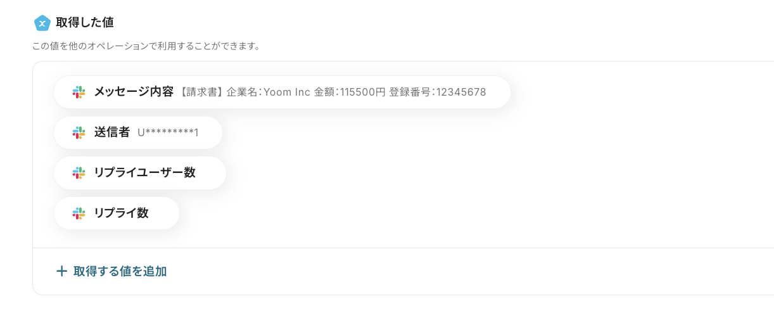This screenshot has width=774, height=318.
Task: Choose the リプライ数 chip label
Action: click(121, 213)
